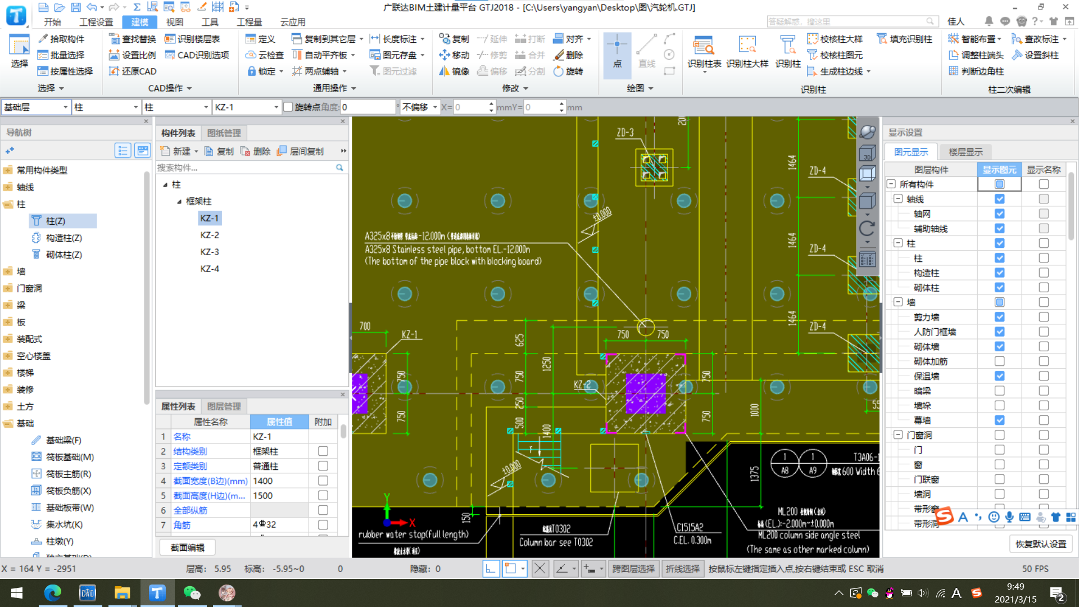Toggle the 旋转点角度 checkbox
The width and height of the screenshot is (1079, 607).
[x=288, y=107]
